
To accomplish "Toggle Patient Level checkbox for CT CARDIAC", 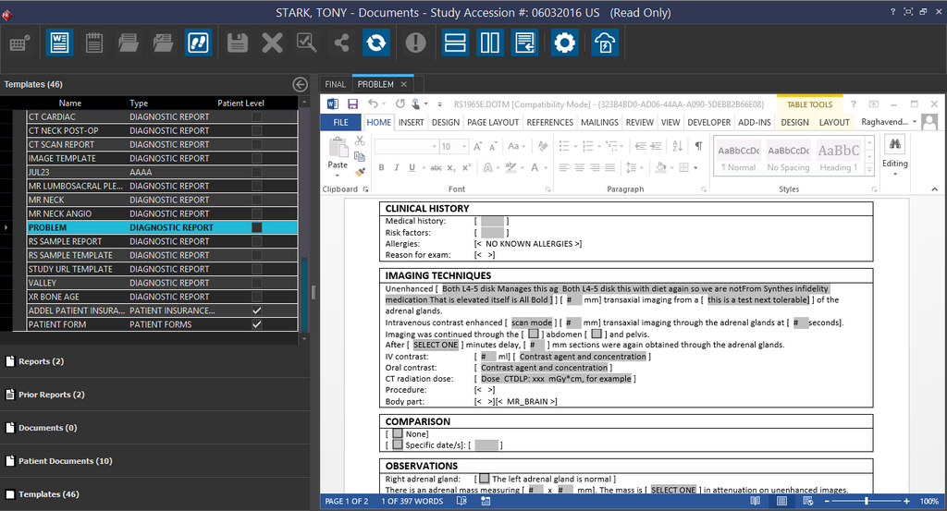I will tap(257, 117).
